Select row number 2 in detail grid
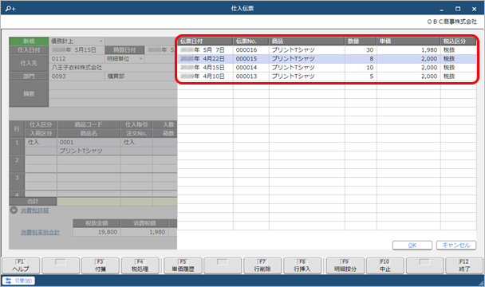The width and height of the screenshot is (485, 287). pyautogui.click(x=17, y=164)
